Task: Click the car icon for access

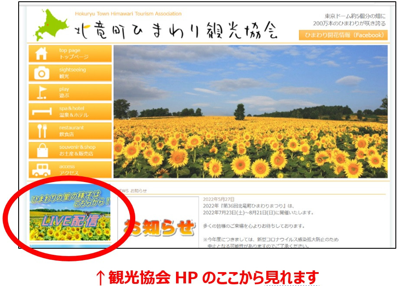Action: (42, 170)
